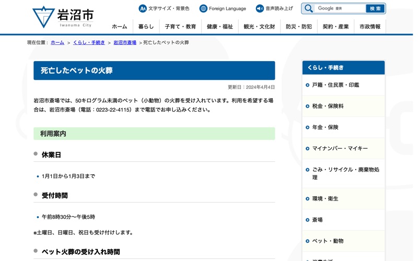Open the 岩沼市斎場 breadcrumb link
This screenshot has height=261, width=418.
pos(125,42)
